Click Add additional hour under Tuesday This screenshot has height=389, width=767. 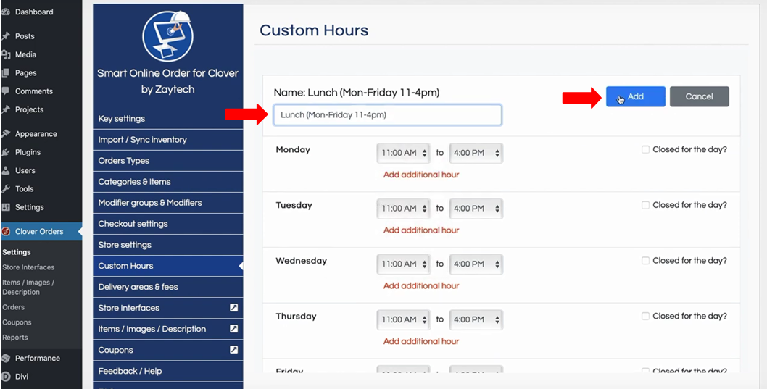coord(421,230)
